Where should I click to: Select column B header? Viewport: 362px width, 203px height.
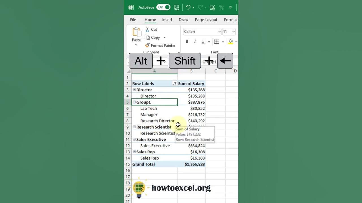[x=191, y=71]
